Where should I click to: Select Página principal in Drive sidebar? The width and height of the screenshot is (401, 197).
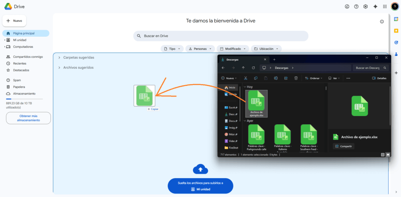click(26, 33)
